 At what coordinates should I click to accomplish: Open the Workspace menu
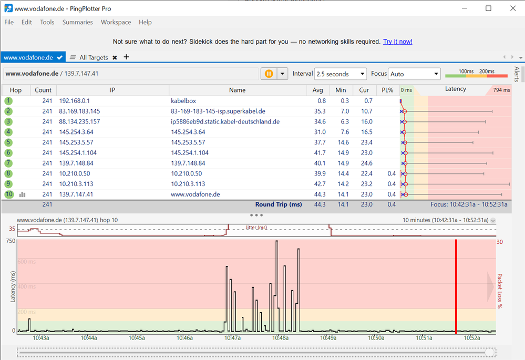pyautogui.click(x=116, y=22)
